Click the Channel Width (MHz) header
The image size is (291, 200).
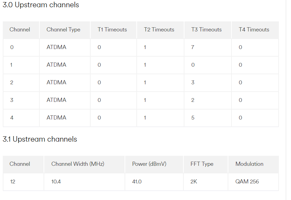coord(78,164)
